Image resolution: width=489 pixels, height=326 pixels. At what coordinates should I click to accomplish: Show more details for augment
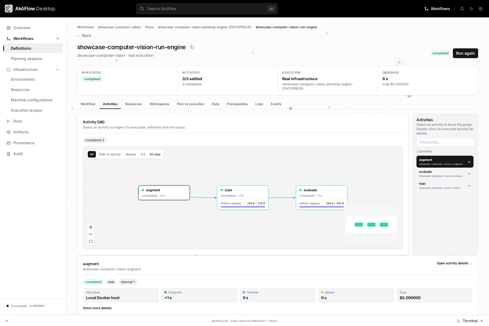coord(97,308)
